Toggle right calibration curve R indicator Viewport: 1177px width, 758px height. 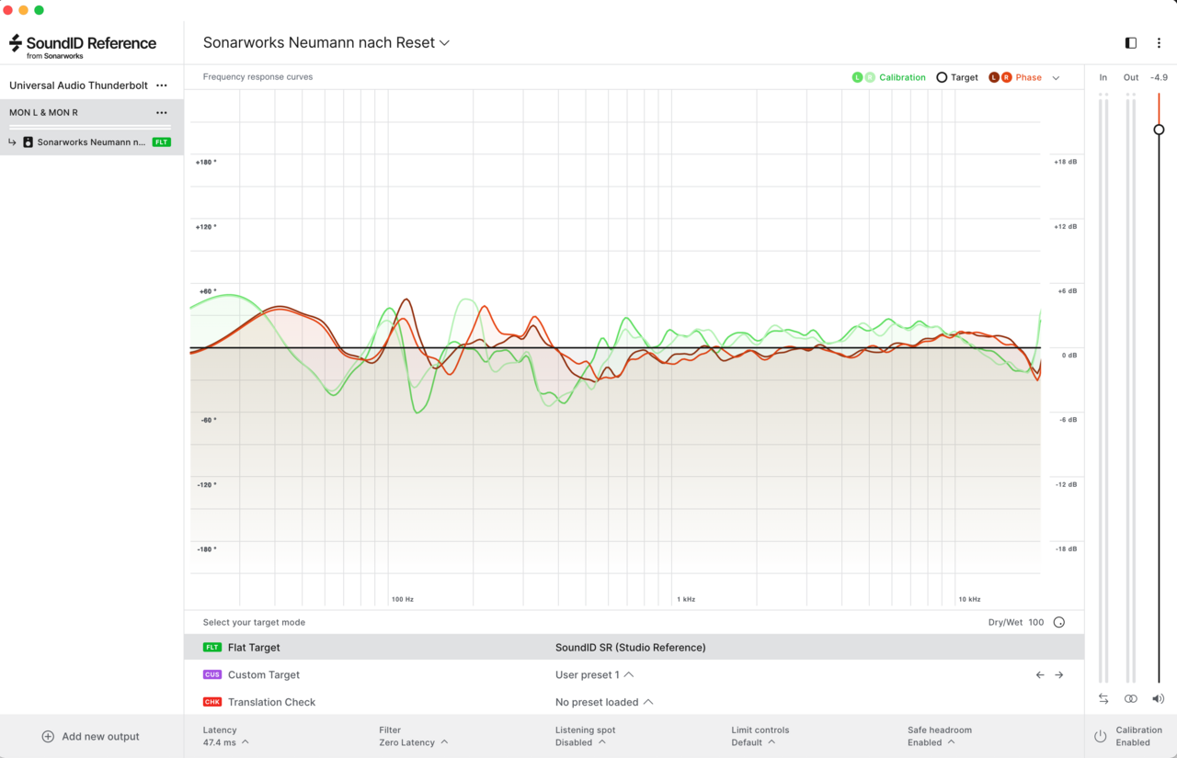pos(870,77)
